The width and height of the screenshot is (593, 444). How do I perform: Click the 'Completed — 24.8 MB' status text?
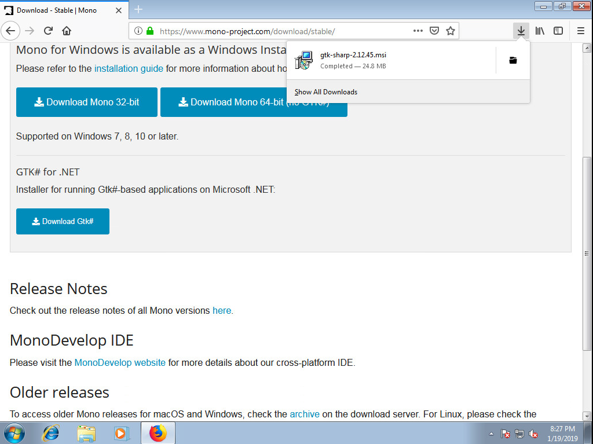point(353,66)
